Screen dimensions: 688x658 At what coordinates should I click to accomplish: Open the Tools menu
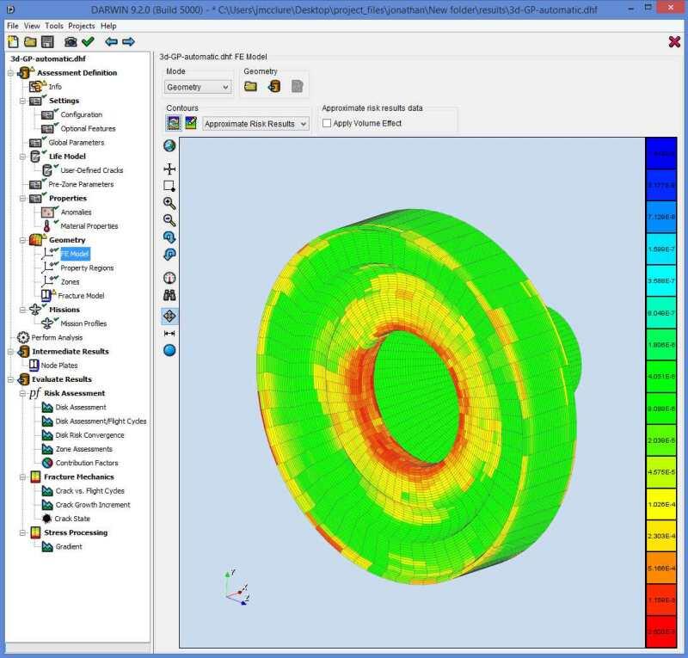coord(54,26)
